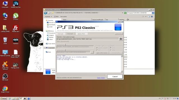Viewport: 179px width, 100px height.
Task: Click the button right of the tabs
Action: (x=119, y=34)
